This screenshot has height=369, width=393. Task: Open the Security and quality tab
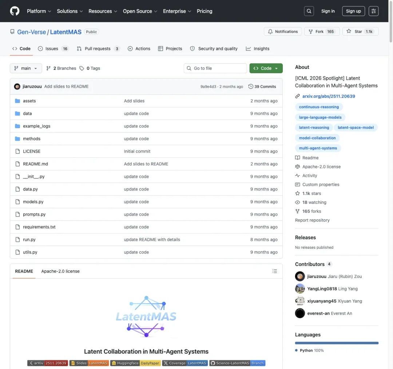pos(214,49)
